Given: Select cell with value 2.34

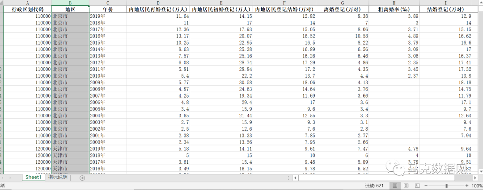Looking at the screenshot, I should click(x=158, y=142).
